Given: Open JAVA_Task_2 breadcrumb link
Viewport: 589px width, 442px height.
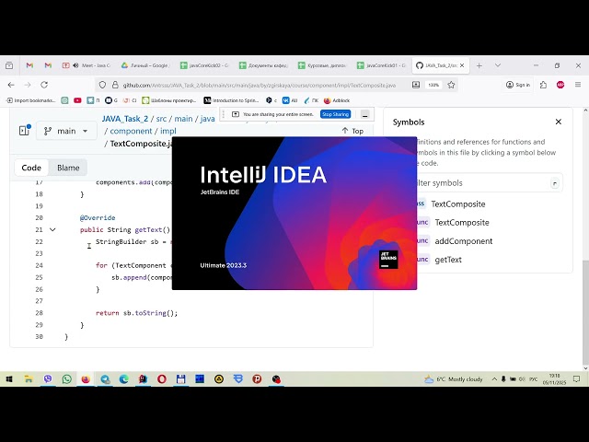Looking at the screenshot, I should click(125, 119).
